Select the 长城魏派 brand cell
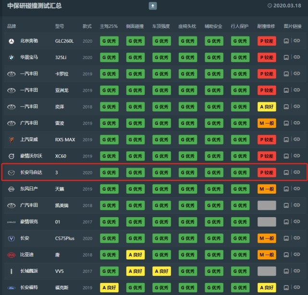Image resolution: width=308 pixels, height=295 pixels. pos(29,271)
